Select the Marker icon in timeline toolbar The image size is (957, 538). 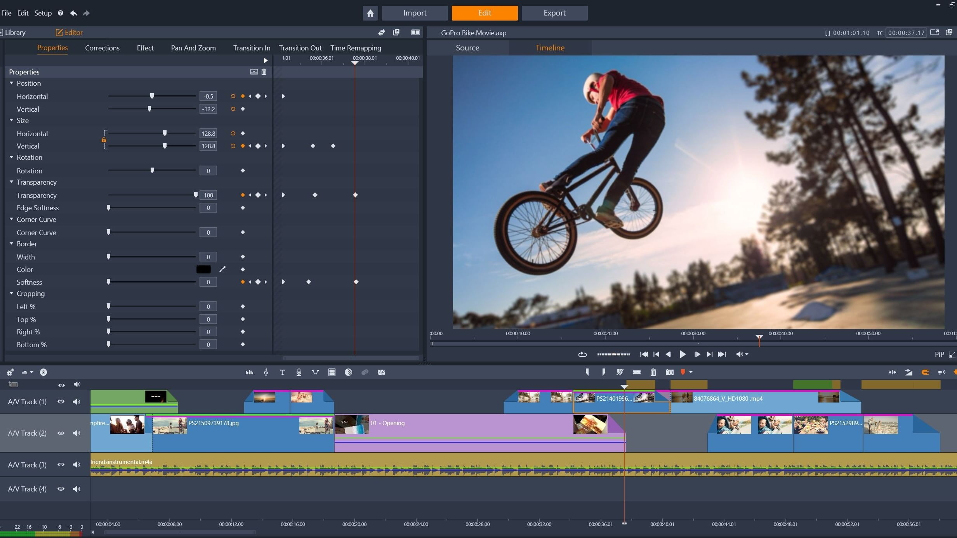click(684, 372)
